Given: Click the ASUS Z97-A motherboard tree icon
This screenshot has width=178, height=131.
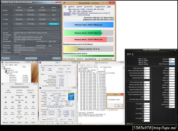Looking at the screenshot, I should 6,69.
